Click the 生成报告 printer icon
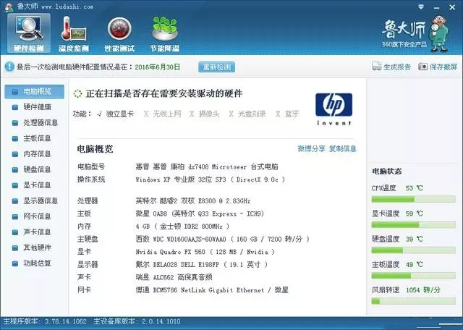Screen dimensions: 463x330 (376, 67)
